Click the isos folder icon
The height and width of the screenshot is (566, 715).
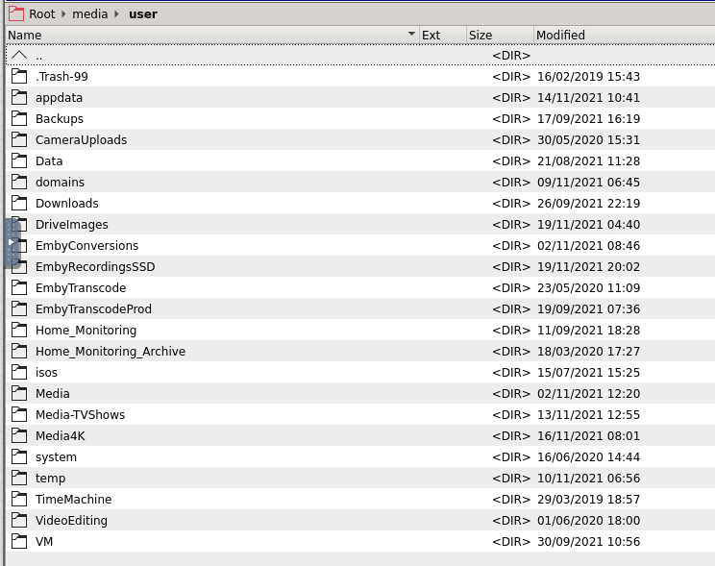[18, 372]
